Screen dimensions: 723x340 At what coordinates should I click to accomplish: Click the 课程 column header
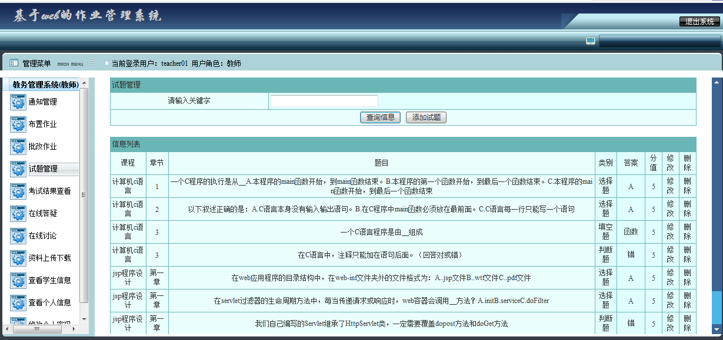coord(128,163)
